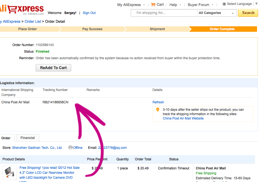Viewport: 268px width, 182px height.
Task: Click the Offline chat status icon
Action: (x=70, y=147)
